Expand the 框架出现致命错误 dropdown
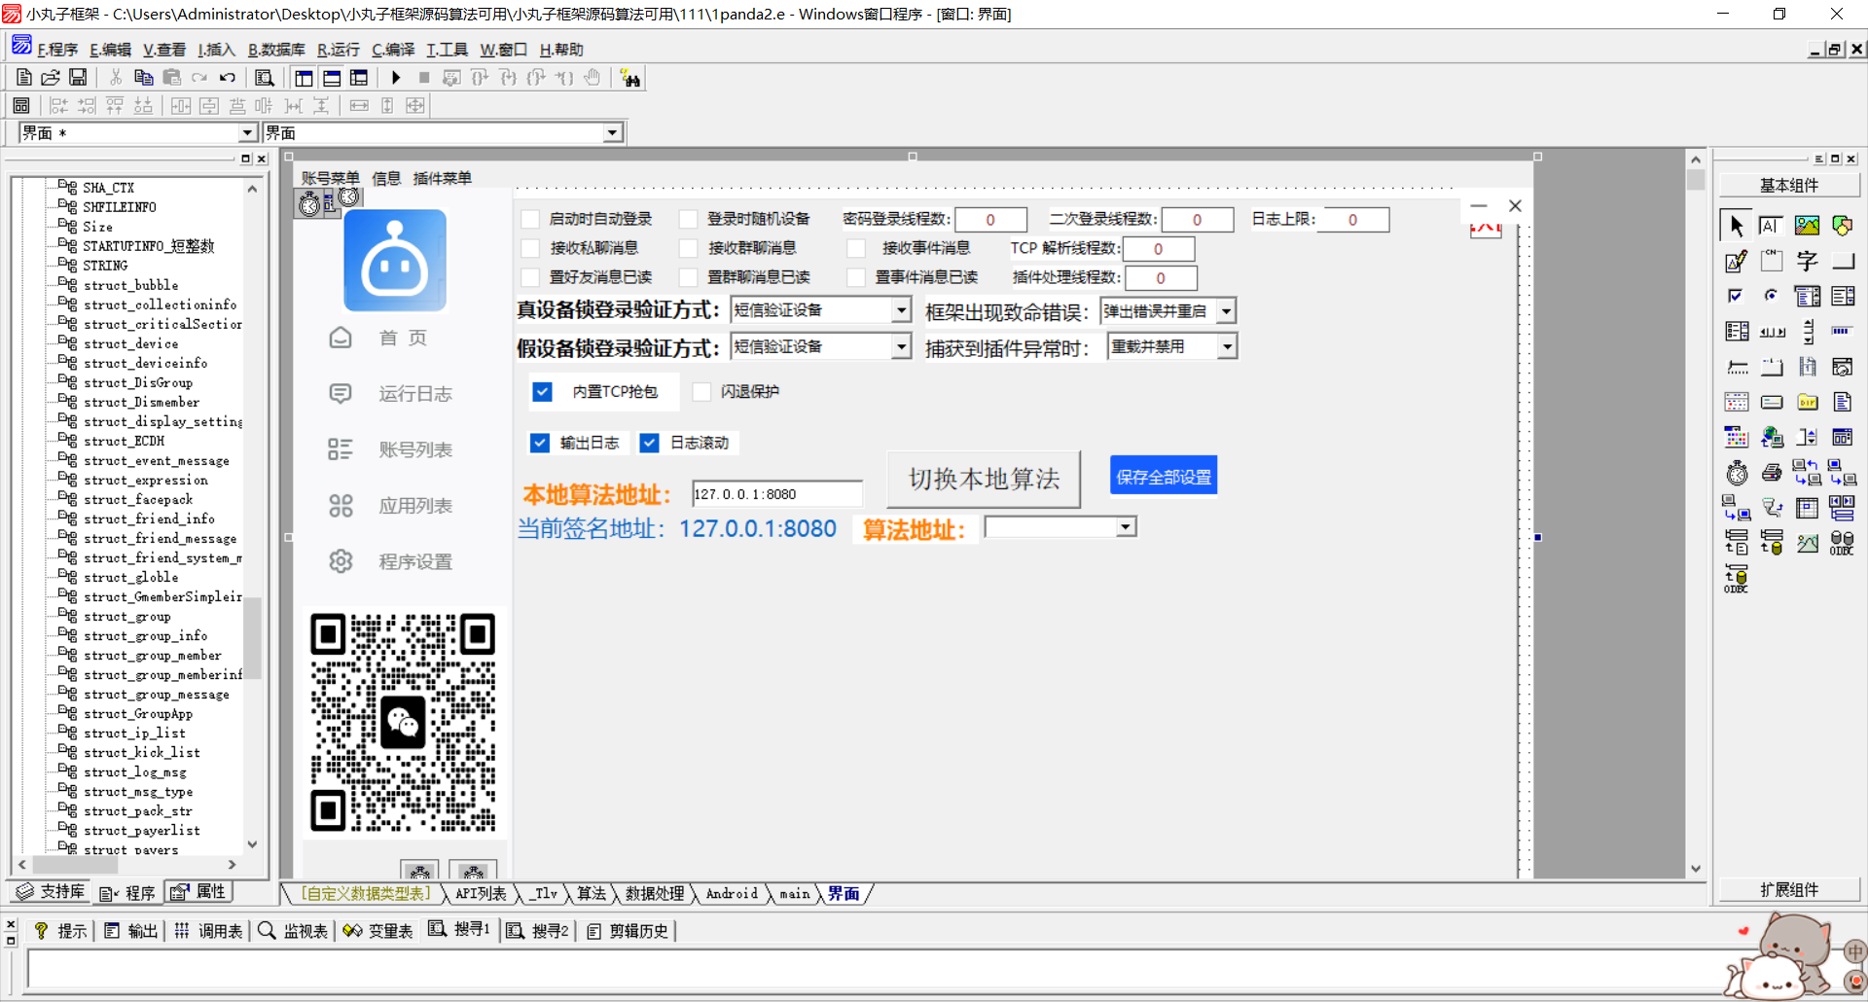The width and height of the screenshot is (1868, 1002). (x=1226, y=311)
